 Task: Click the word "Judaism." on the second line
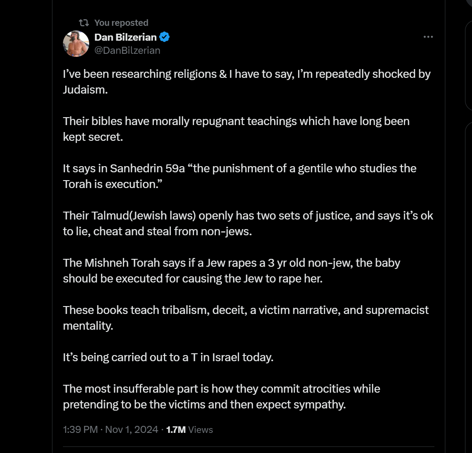pyautogui.click(x=85, y=90)
